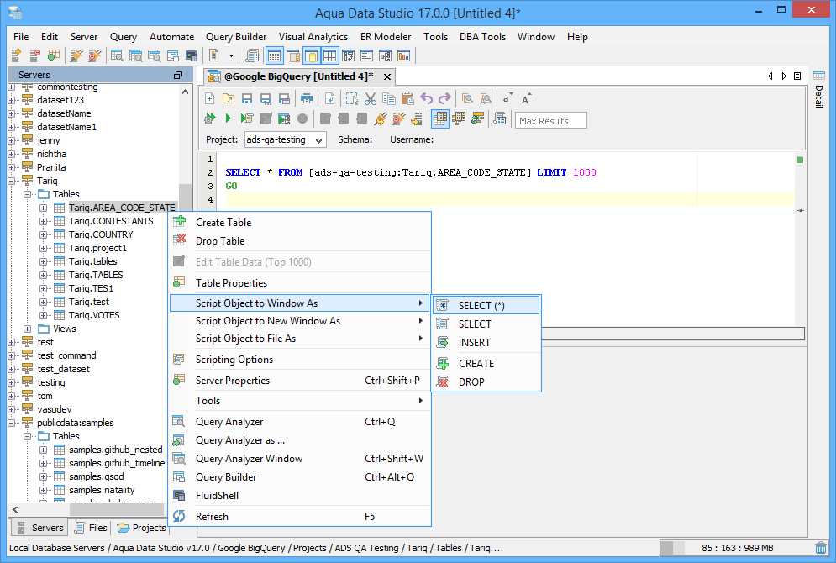Click the scissors Cut icon
The image size is (836, 563).
(x=371, y=98)
